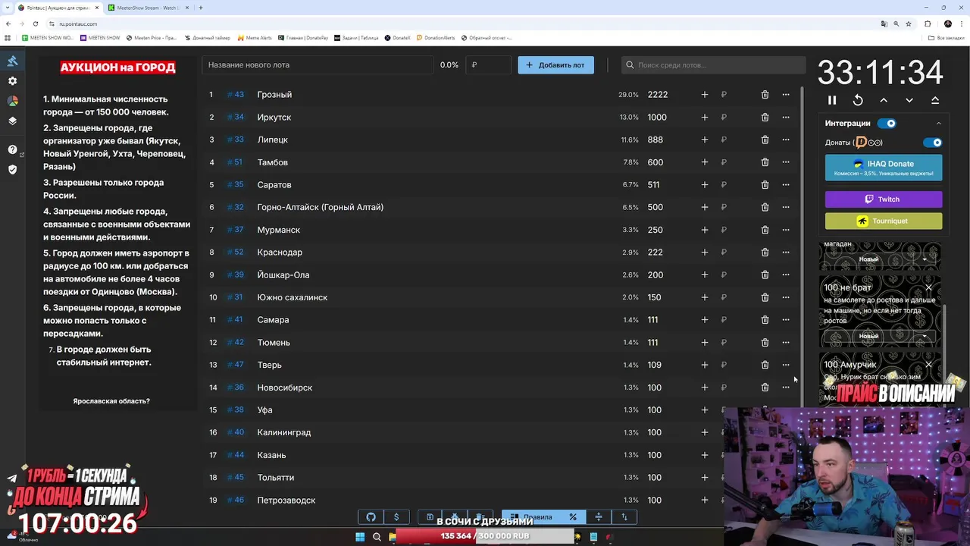This screenshot has height=546, width=970.
Task: Add amount to Казань lot with plus
Action: (705, 455)
